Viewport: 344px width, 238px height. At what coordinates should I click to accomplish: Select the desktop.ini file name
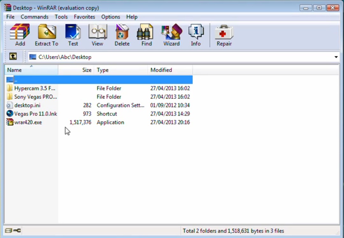[x=27, y=105]
